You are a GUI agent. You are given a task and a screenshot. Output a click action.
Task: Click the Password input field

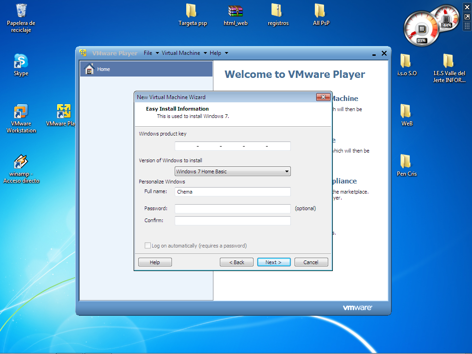tap(232, 209)
